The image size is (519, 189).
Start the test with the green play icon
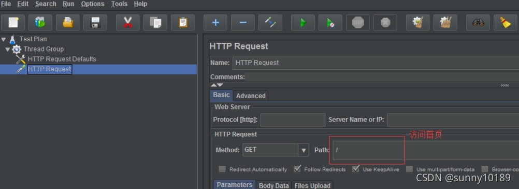303,23
